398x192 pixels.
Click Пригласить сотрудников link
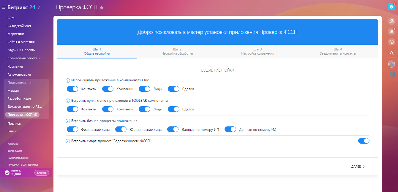[23, 165]
